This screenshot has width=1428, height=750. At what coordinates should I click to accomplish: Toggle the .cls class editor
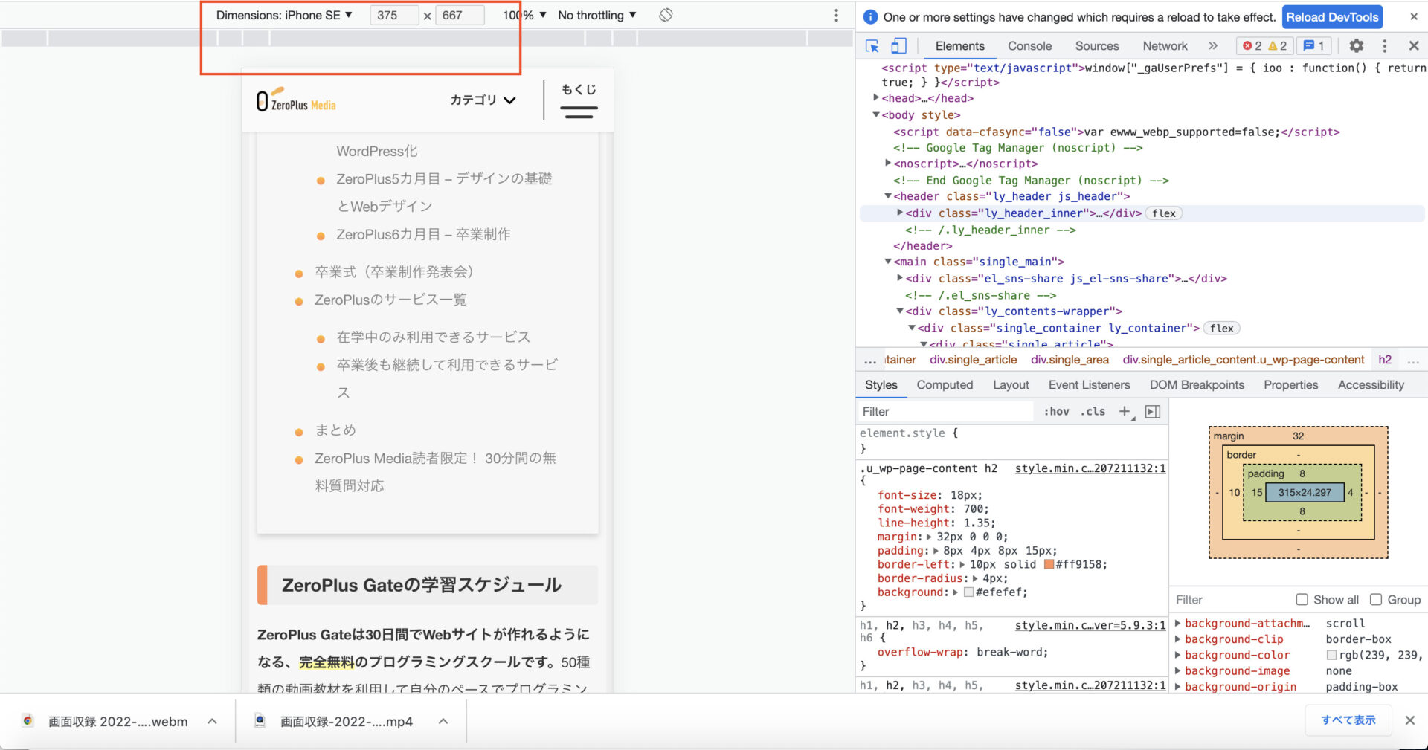pos(1093,412)
